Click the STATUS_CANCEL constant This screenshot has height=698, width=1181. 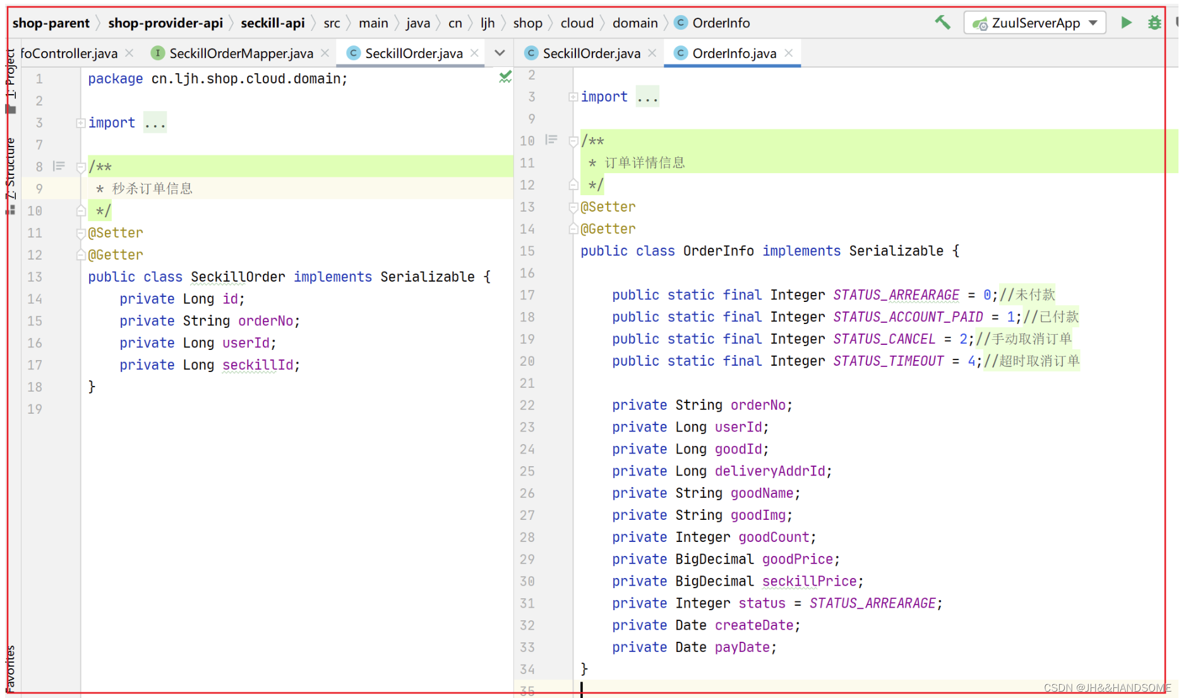point(884,339)
